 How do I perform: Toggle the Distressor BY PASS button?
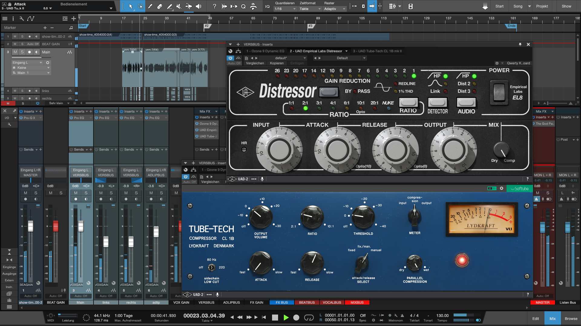click(x=329, y=92)
